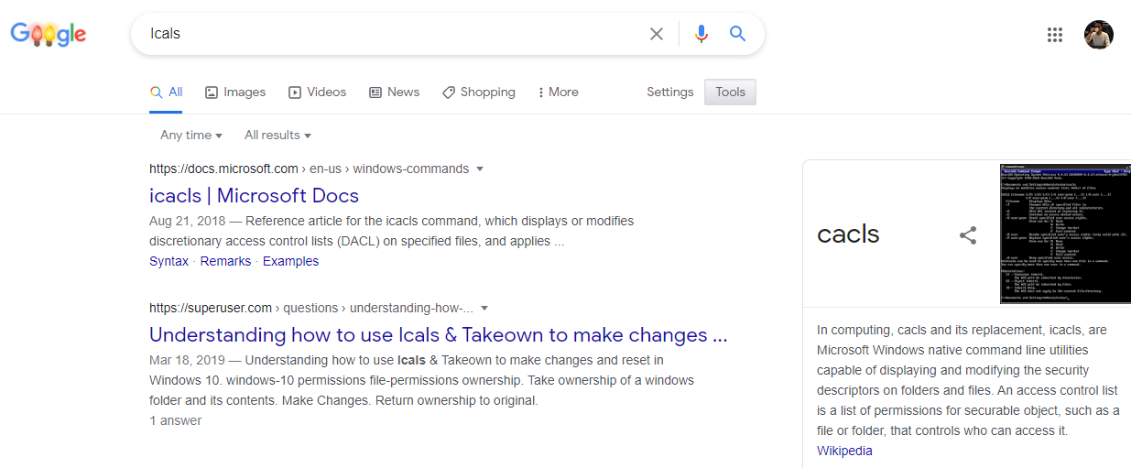
Task: Open the icacls | Microsoft Docs result
Action: pos(254,195)
